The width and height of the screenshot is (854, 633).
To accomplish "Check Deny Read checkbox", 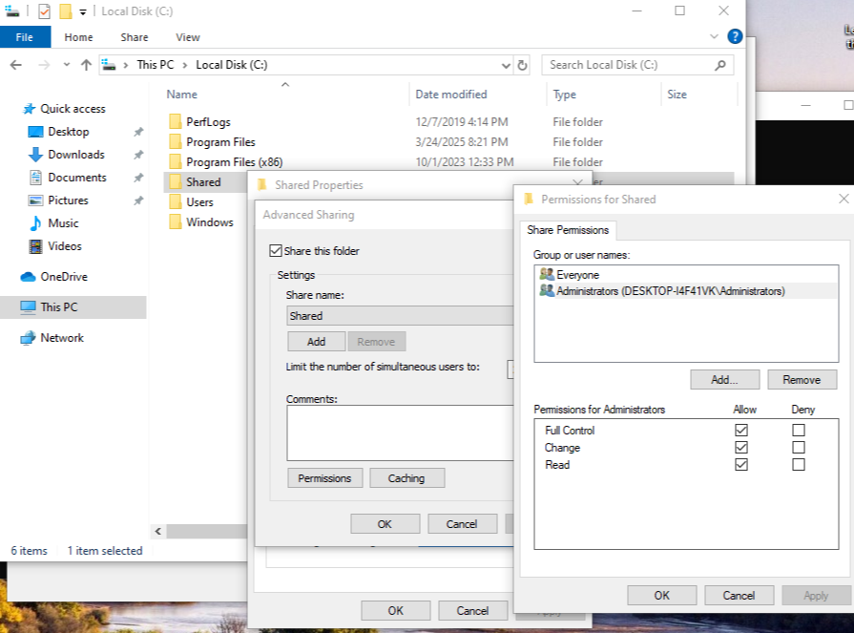I will point(798,465).
